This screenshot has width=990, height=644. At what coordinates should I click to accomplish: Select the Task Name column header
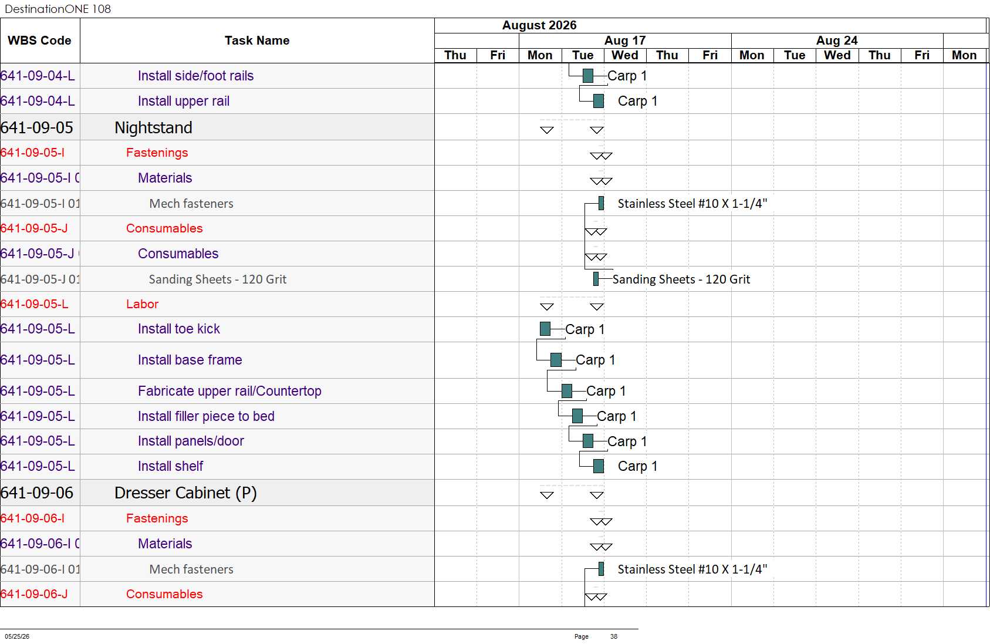click(x=257, y=41)
